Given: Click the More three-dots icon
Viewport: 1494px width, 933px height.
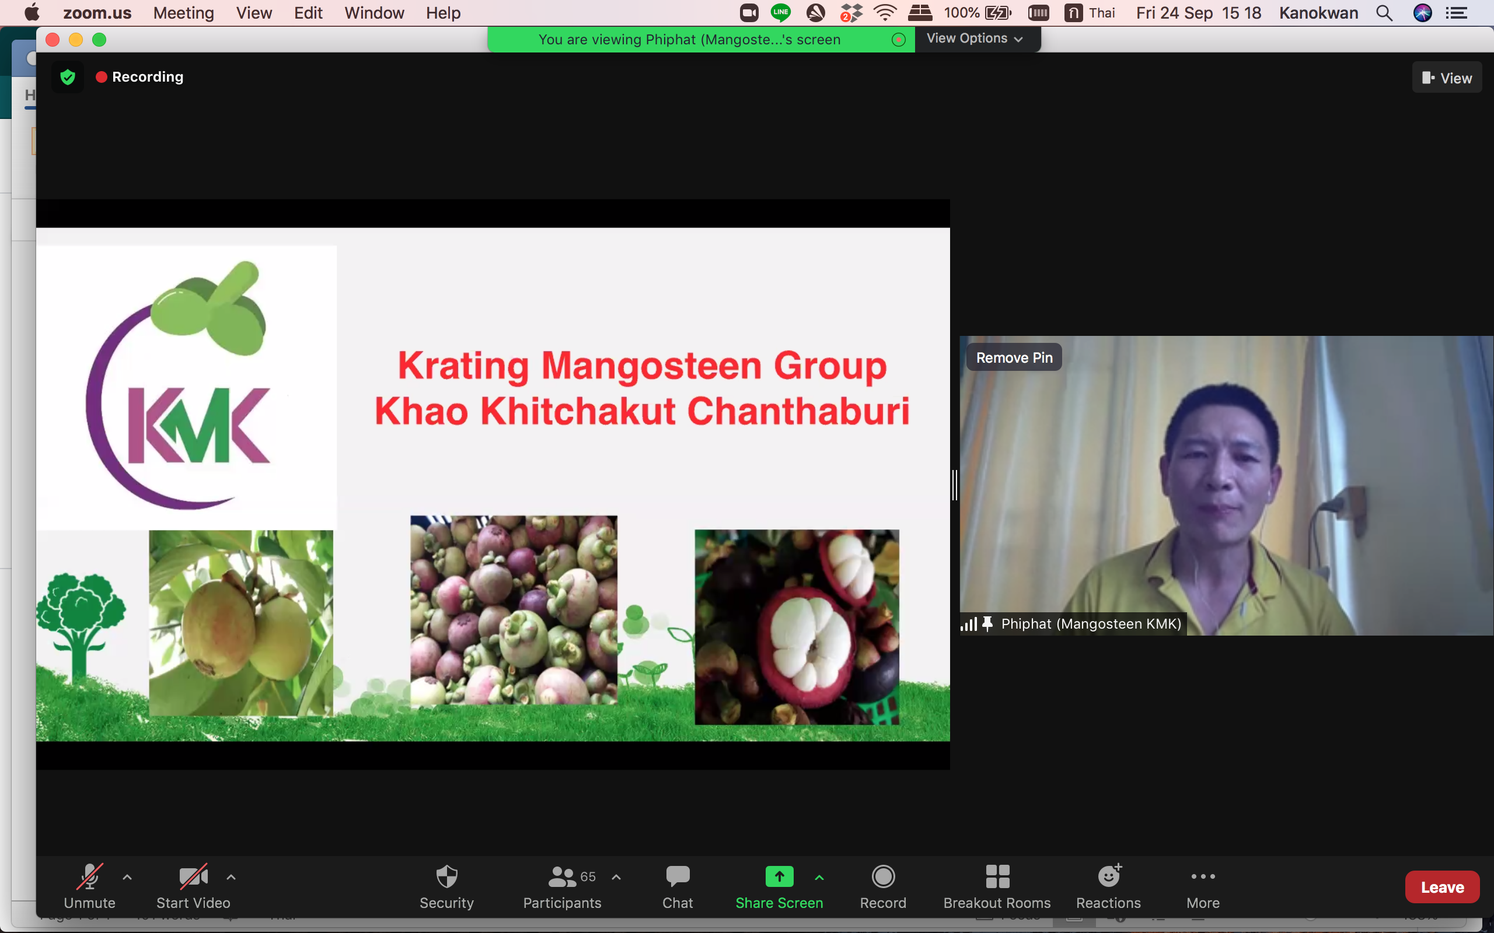Looking at the screenshot, I should coord(1203,877).
